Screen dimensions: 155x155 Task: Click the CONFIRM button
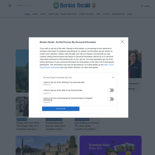click(x=61, y=109)
